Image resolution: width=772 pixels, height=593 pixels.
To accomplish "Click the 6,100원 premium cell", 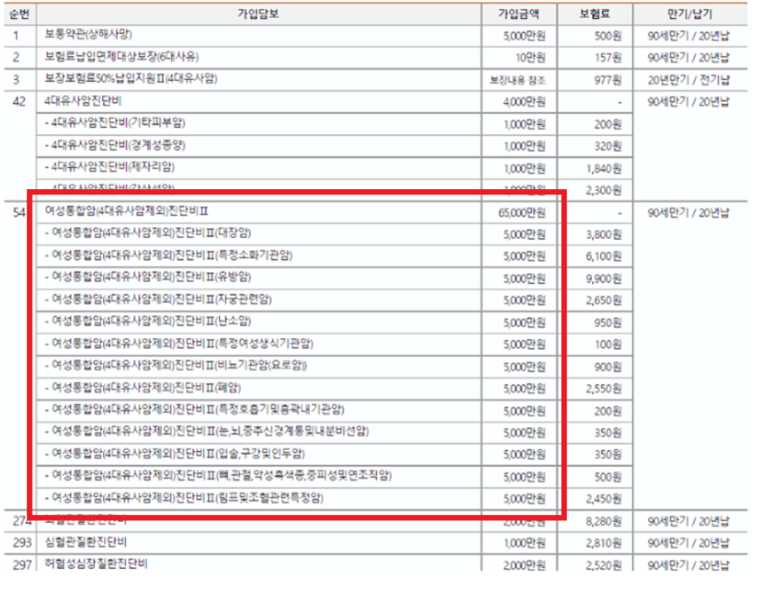I will click(x=604, y=256).
